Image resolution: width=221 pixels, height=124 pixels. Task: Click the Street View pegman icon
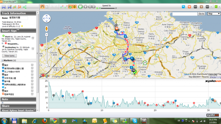pyautogui.click(x=47, y=29)
